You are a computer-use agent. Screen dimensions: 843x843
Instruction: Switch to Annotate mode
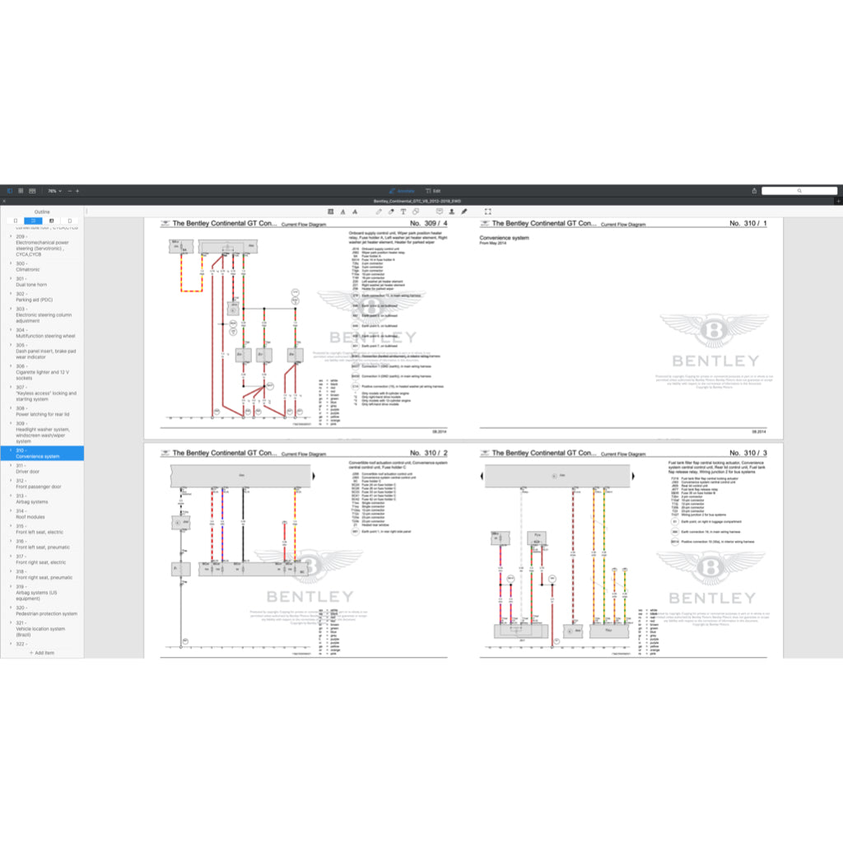402,190
